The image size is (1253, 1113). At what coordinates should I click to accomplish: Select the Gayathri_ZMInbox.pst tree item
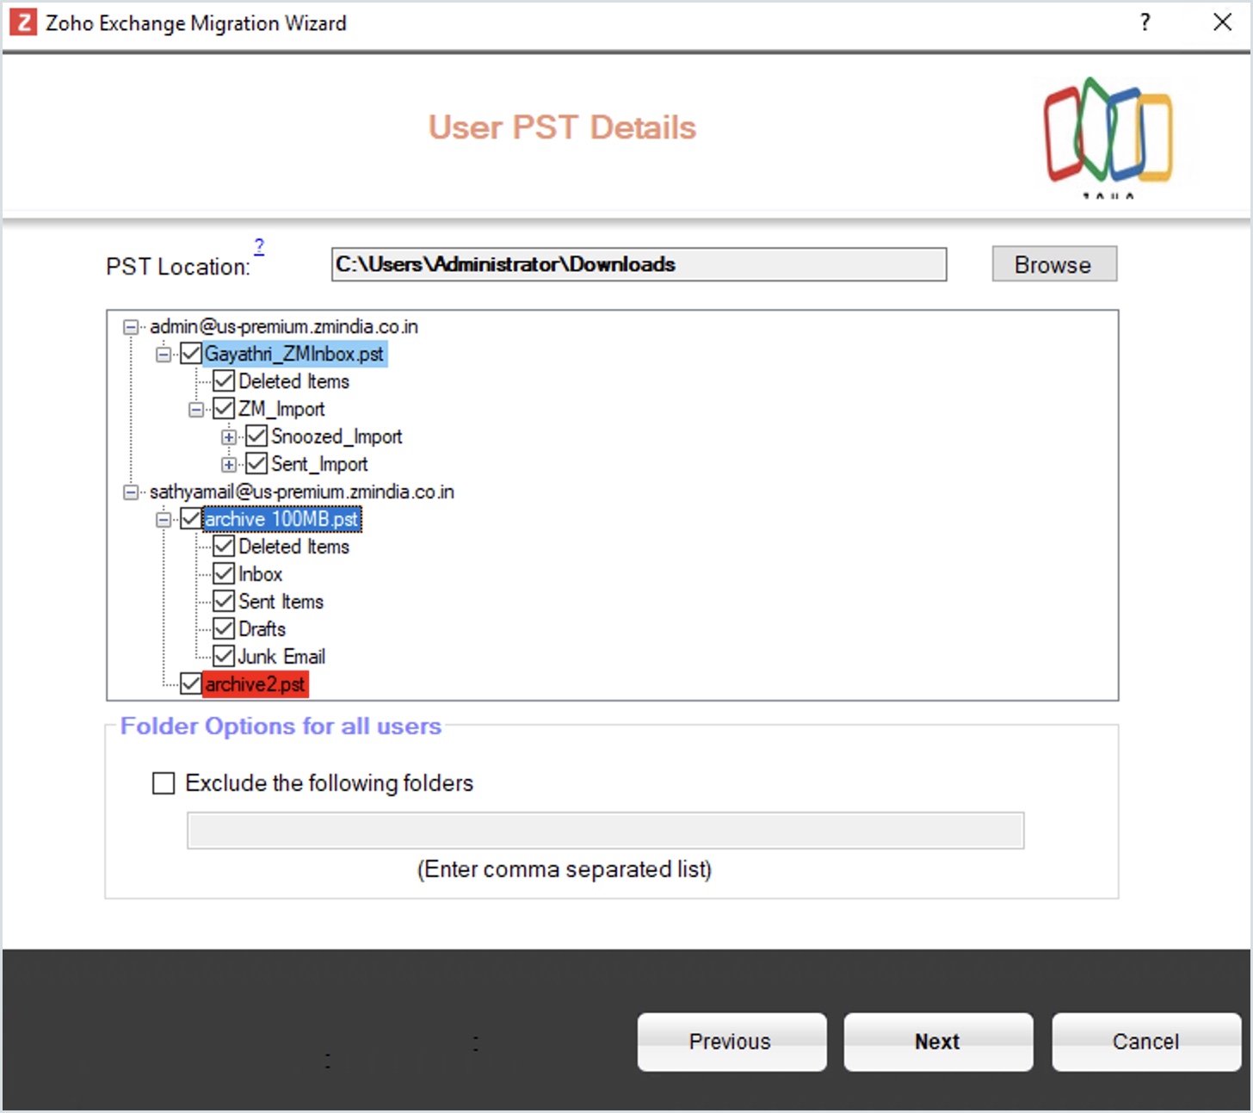tap(294, 354)
